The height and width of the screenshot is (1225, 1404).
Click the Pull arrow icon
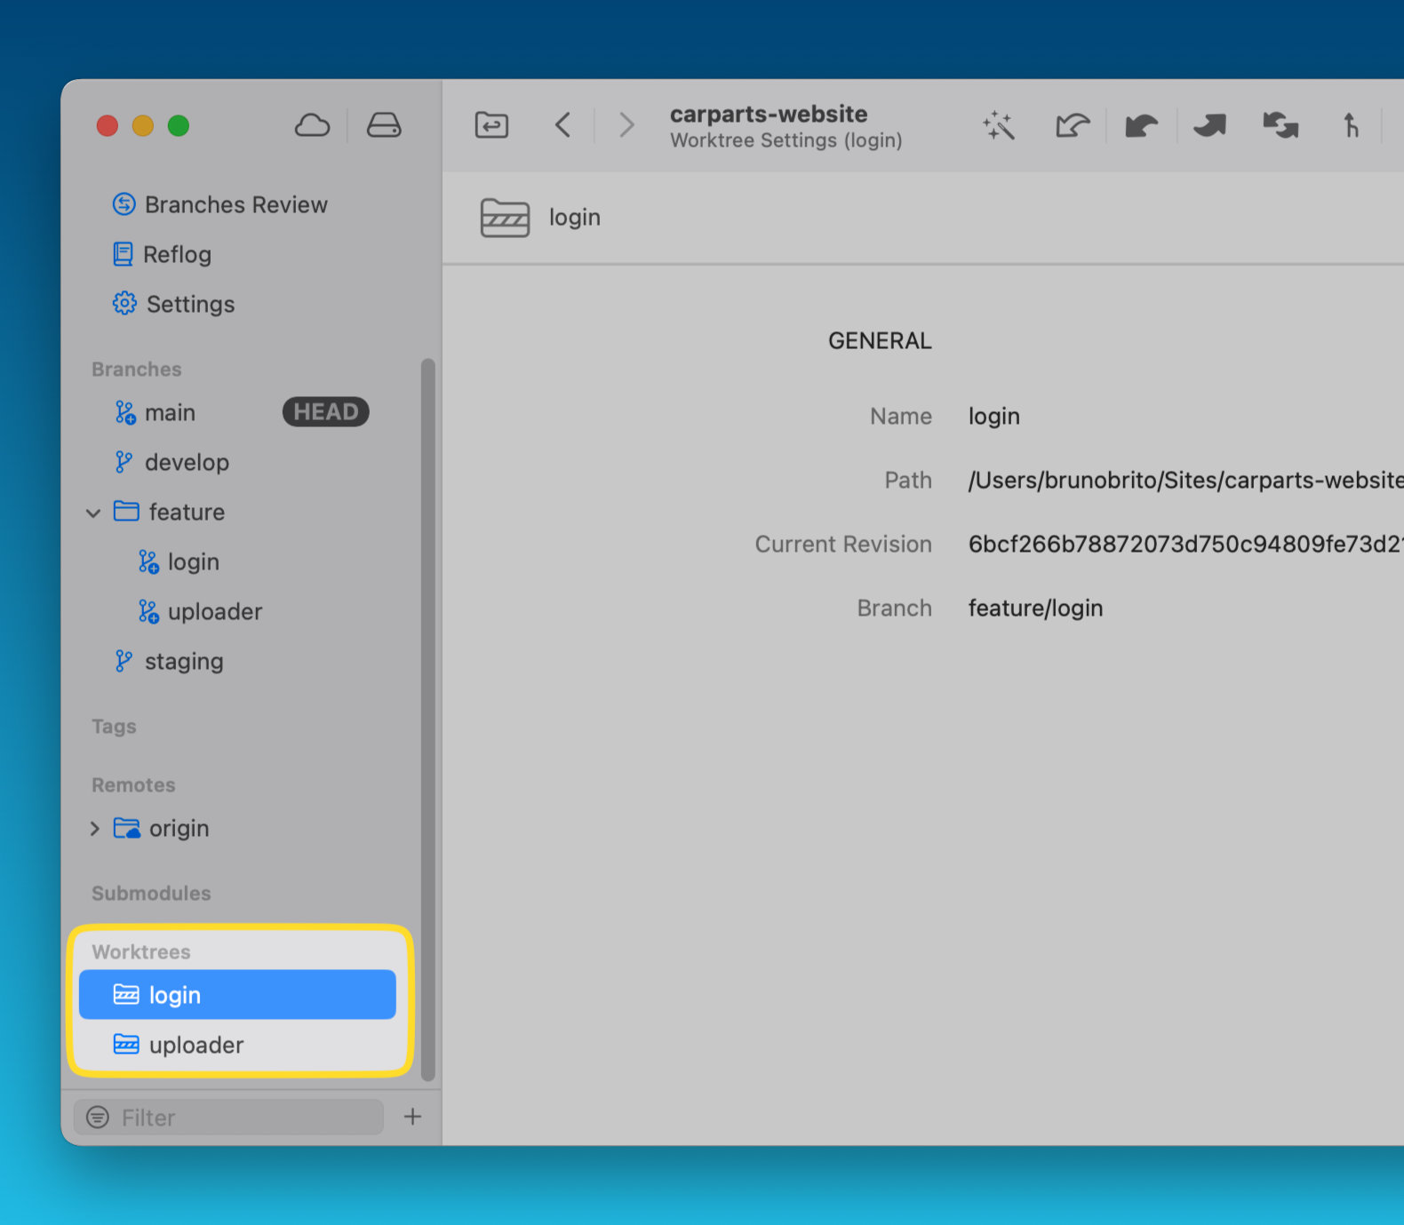click(1141, 125)
